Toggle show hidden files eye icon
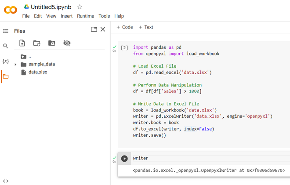The width and height of the screenshot is (290, 185). (x=67, y=43)
